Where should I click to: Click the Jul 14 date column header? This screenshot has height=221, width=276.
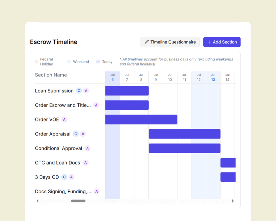pyautogui.click(x=227, y=77)
